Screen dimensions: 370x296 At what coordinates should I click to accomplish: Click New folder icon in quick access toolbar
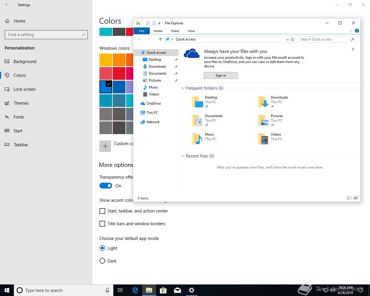[x=154, y=23]
